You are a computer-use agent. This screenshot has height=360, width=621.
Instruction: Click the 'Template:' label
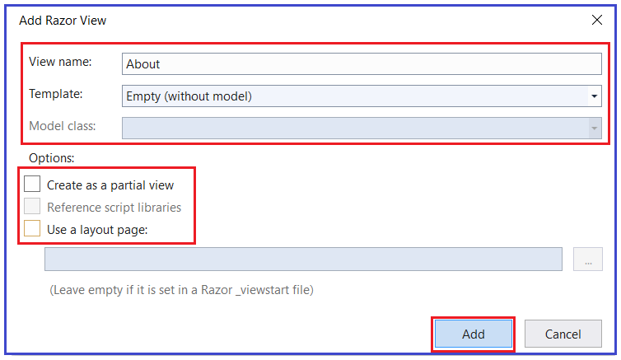(56, 94)
